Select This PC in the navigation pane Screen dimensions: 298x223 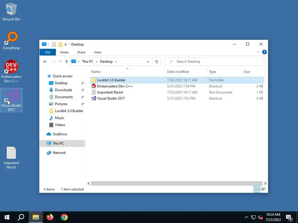tap(62, 143)
